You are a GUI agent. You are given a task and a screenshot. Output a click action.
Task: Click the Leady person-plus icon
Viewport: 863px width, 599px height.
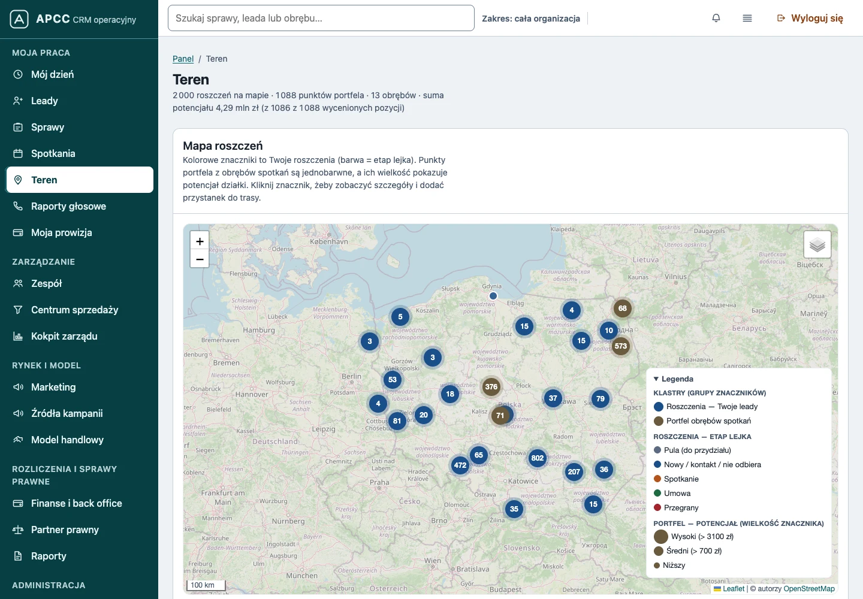pos(18,101)
